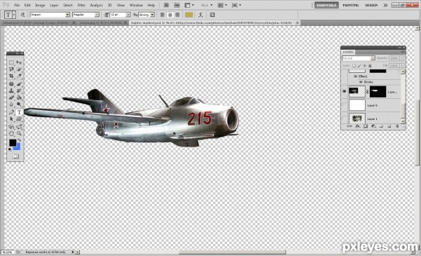421x256 pixels.
Task: Open the font size dropdown
Action: point(128,15)
